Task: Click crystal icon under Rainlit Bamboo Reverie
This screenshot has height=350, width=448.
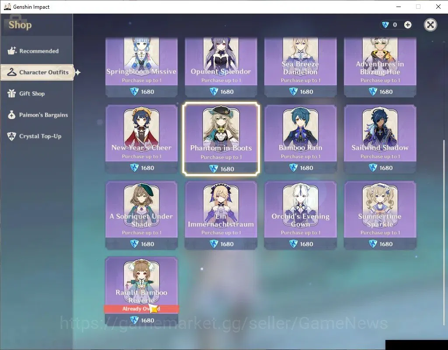Action: click(134, 320)
